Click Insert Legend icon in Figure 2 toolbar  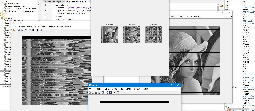pos(110,93)
